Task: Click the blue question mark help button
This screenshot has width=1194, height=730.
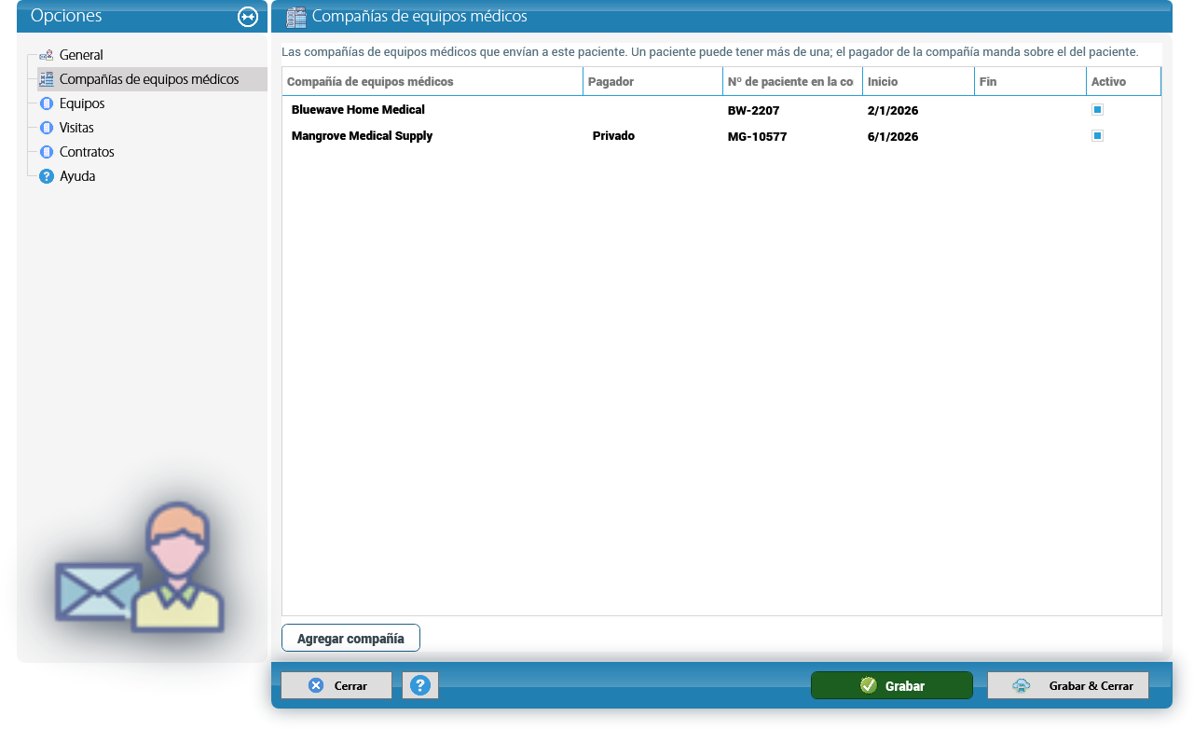Action: (x=420, y=685)
